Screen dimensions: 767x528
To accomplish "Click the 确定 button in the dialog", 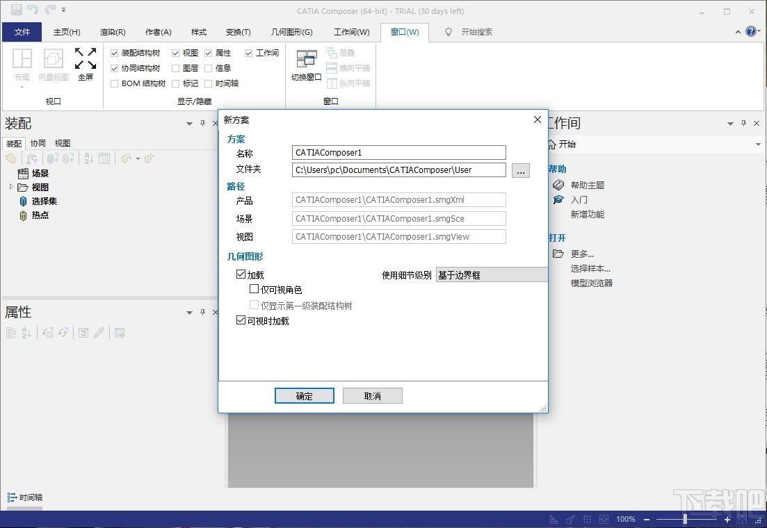I will [304, 395].
